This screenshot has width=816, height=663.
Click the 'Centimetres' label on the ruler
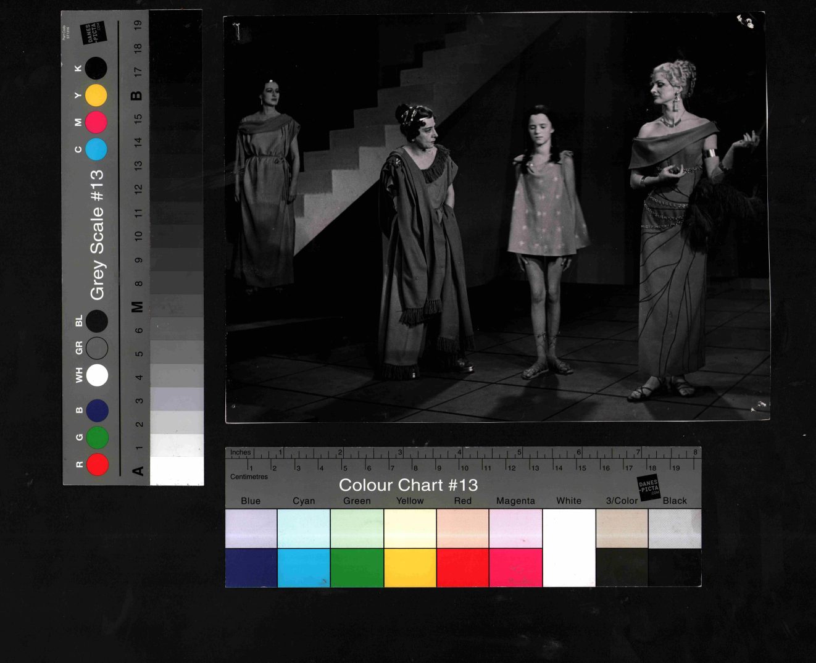pyautogui.click(x=249, y=477)
